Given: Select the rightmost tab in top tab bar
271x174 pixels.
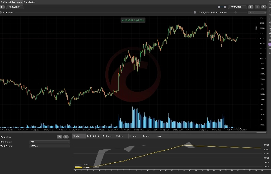Looking at the screenshot, I should point(29,2).
